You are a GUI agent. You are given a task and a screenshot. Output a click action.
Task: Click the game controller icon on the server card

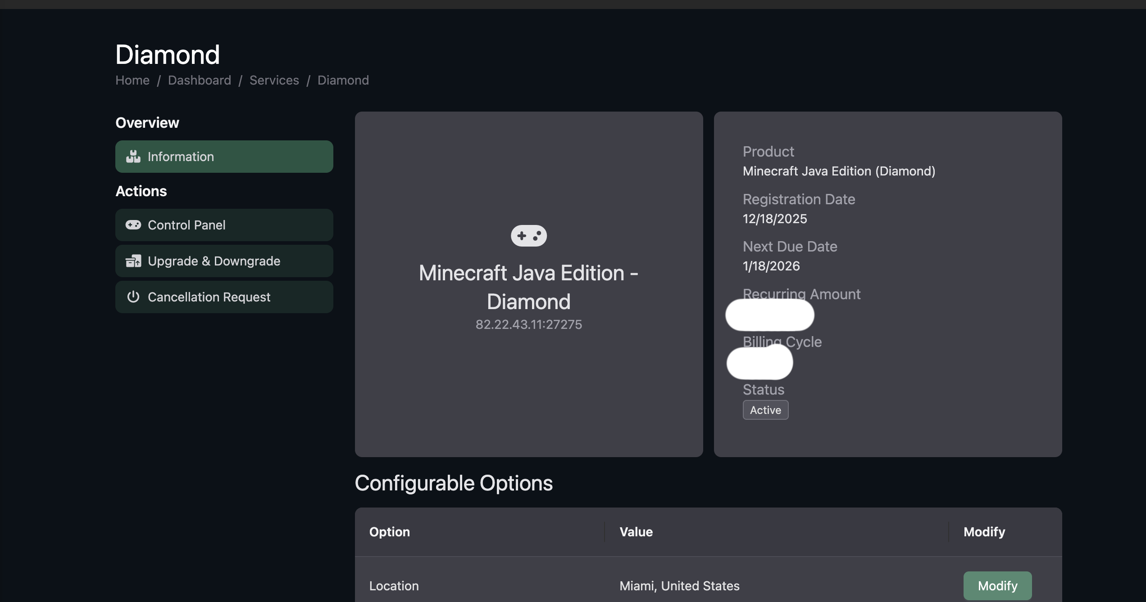pyautogui.click(x=528, y=235)
